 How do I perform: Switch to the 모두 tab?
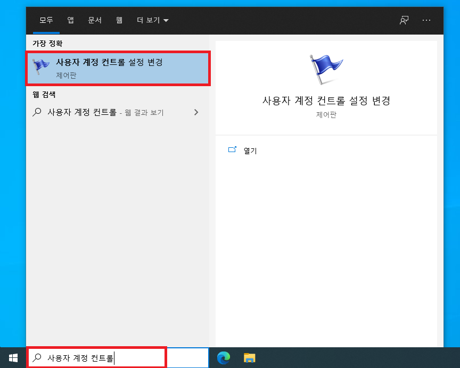(x=46, y=20)
